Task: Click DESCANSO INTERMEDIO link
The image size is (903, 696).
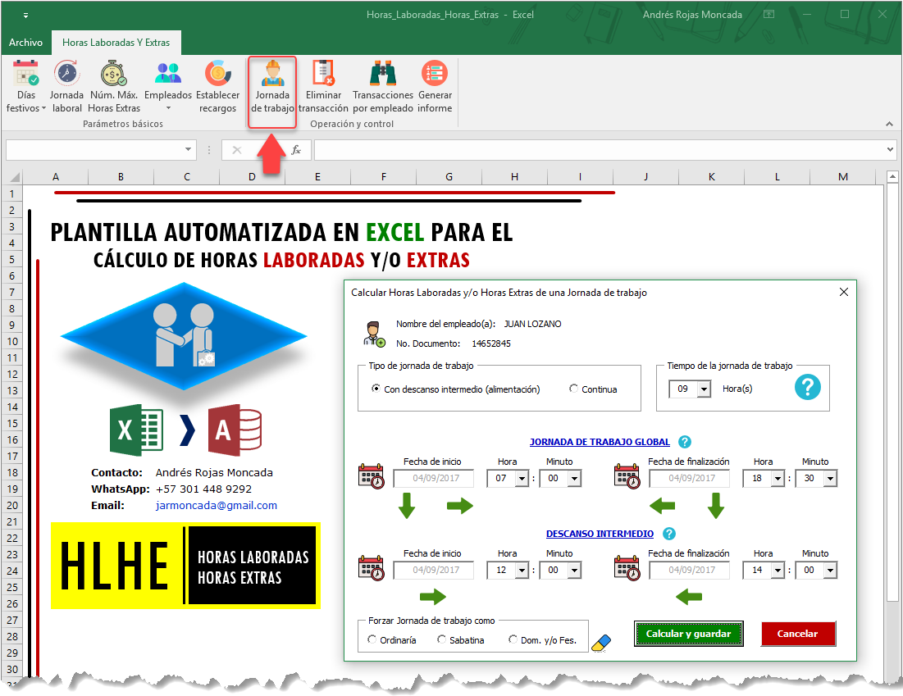Action: click(x=600, y=534)
